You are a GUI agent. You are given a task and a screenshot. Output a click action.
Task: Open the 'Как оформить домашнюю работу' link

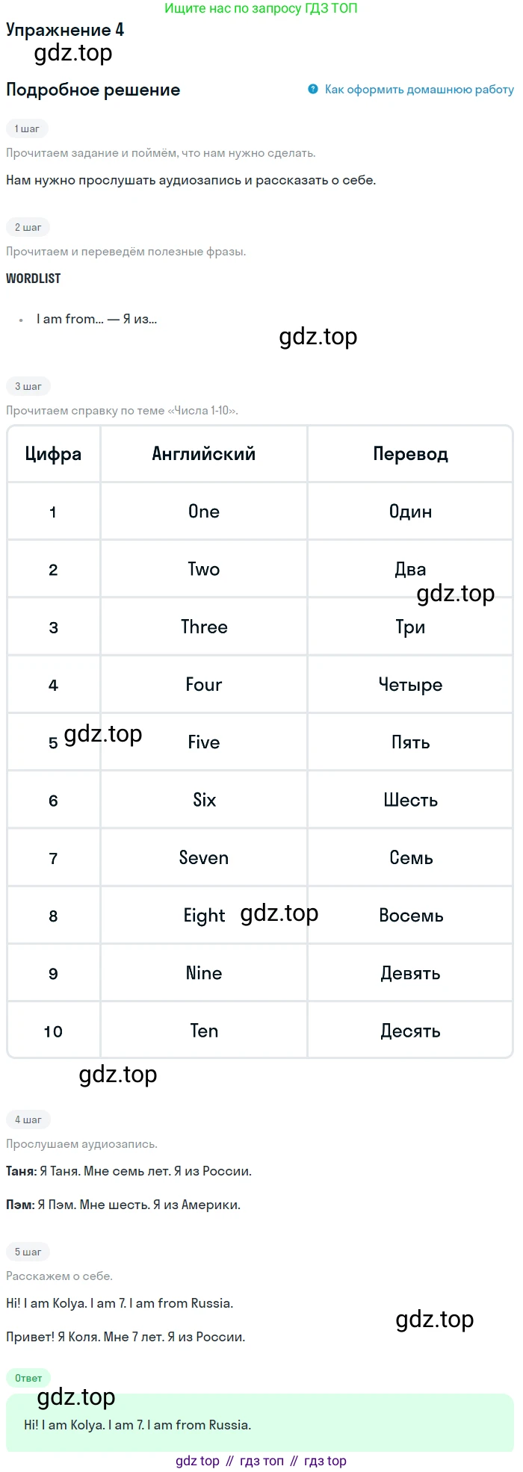pos(419,90)
